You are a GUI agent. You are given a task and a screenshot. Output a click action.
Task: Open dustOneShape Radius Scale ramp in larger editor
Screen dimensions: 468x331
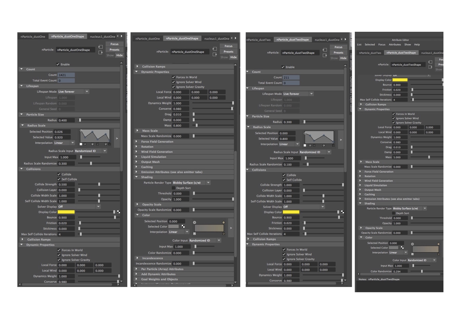point(117,138)
